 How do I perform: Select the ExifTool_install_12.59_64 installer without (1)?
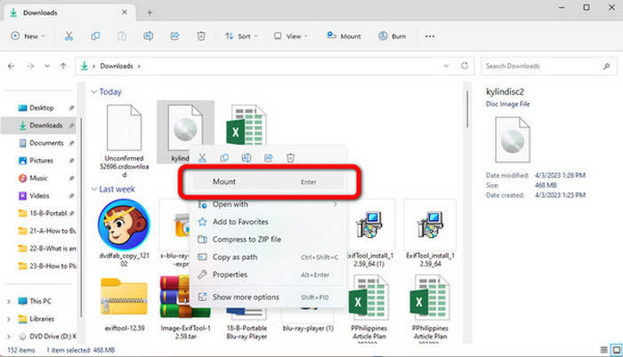pyautogui.click(x=430, y=234)
